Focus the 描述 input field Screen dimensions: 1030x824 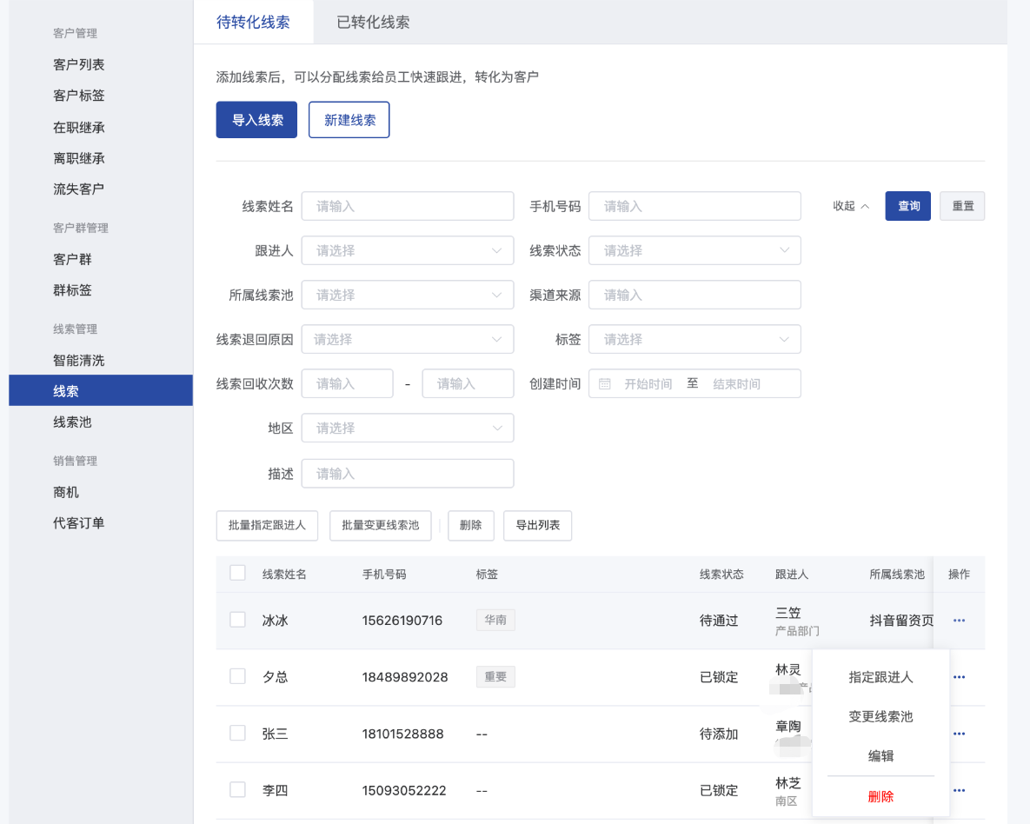pyautogui.click(x=408, y=474)
